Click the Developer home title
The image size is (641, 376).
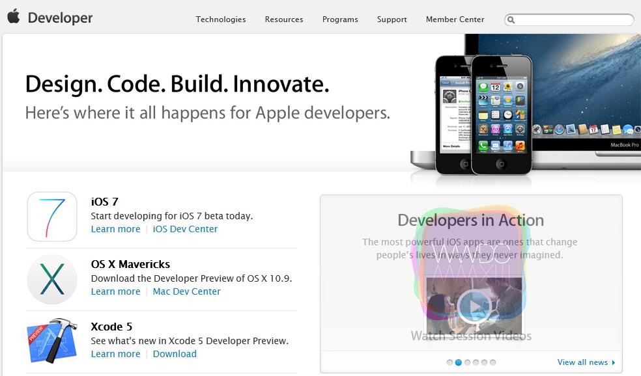[60, 18]
